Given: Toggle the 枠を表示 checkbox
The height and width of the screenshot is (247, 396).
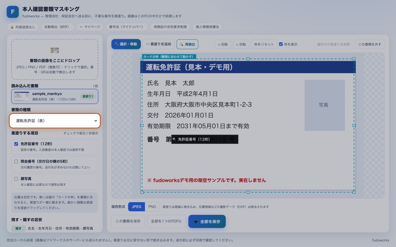Looking at the screenshot, I should point(281,44).
